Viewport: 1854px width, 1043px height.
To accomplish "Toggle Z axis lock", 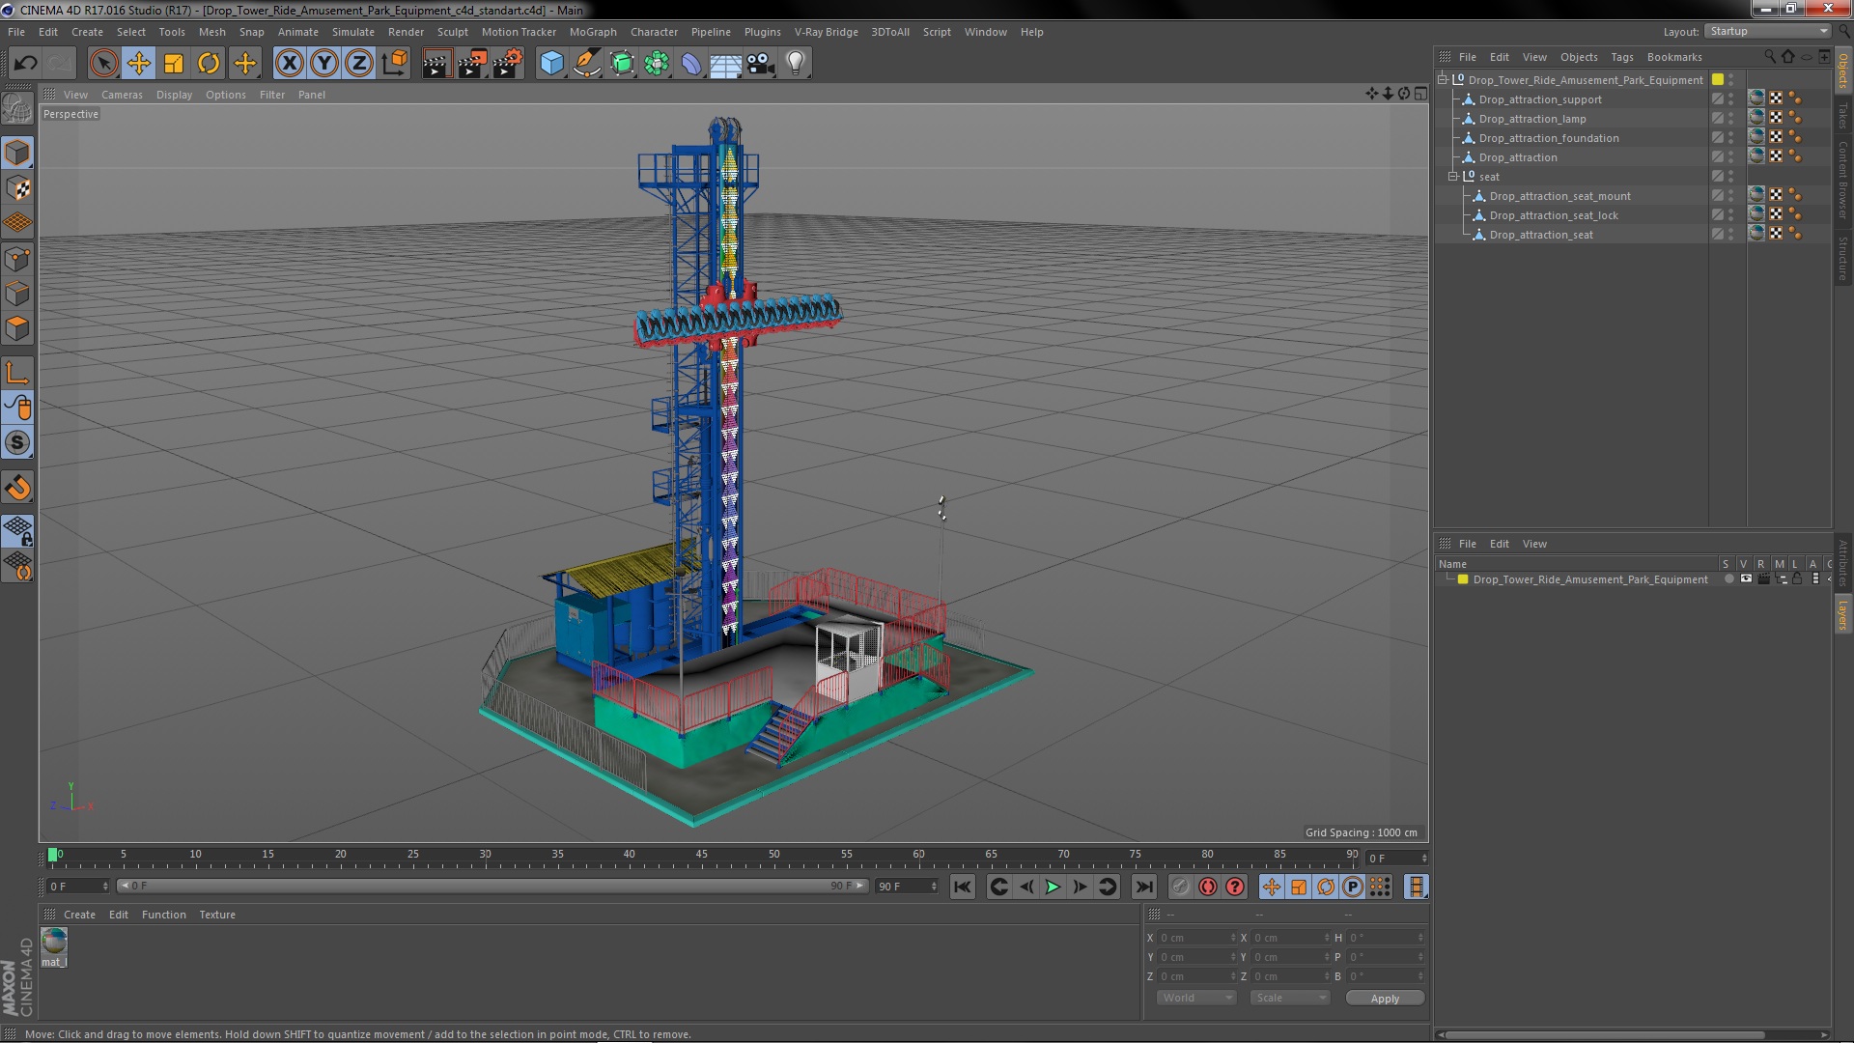I will pos(359,64).
